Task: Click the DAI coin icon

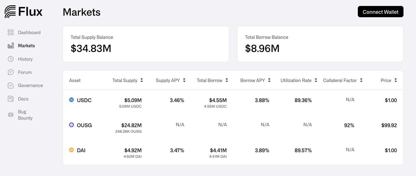Action: click(x=71, y=150)
